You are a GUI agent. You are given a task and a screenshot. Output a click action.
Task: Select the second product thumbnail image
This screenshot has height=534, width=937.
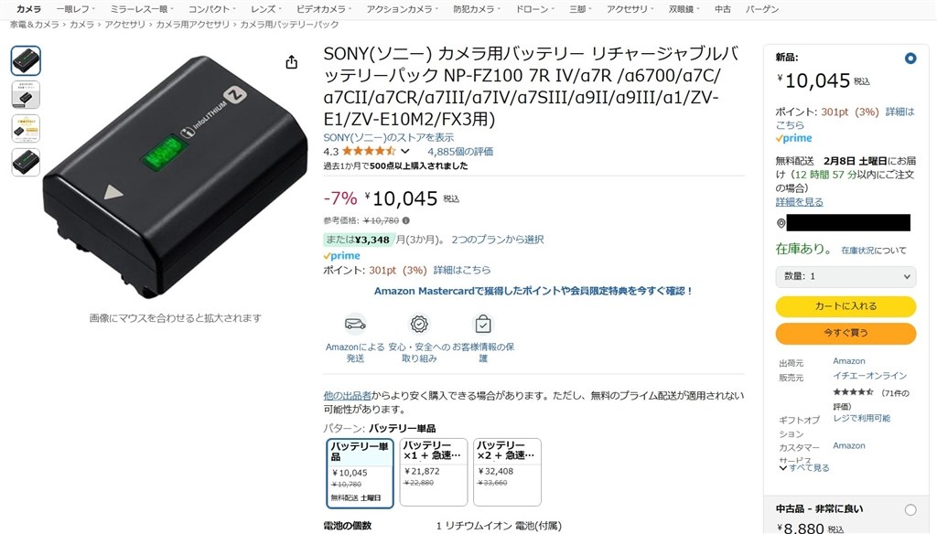[x=26, y=94]
